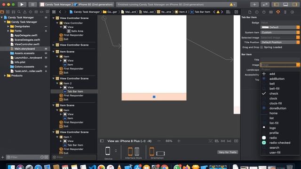301x169 pixels.
Task: Toggle the inspectors panel visibility
Action: coord(295,4)
